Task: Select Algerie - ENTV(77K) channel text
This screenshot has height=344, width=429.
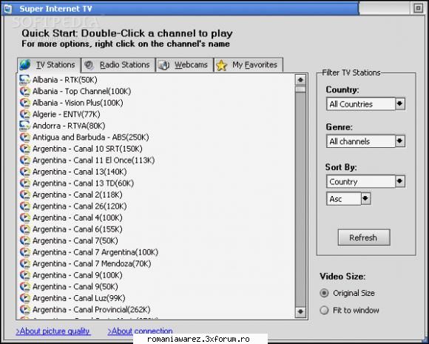Action: click(67, 115)
